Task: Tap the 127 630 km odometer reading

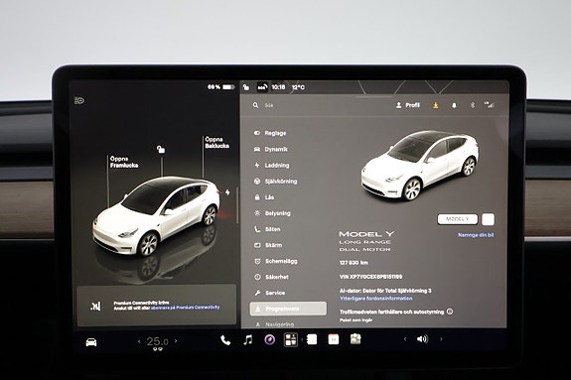Action: tap(354, 263)
